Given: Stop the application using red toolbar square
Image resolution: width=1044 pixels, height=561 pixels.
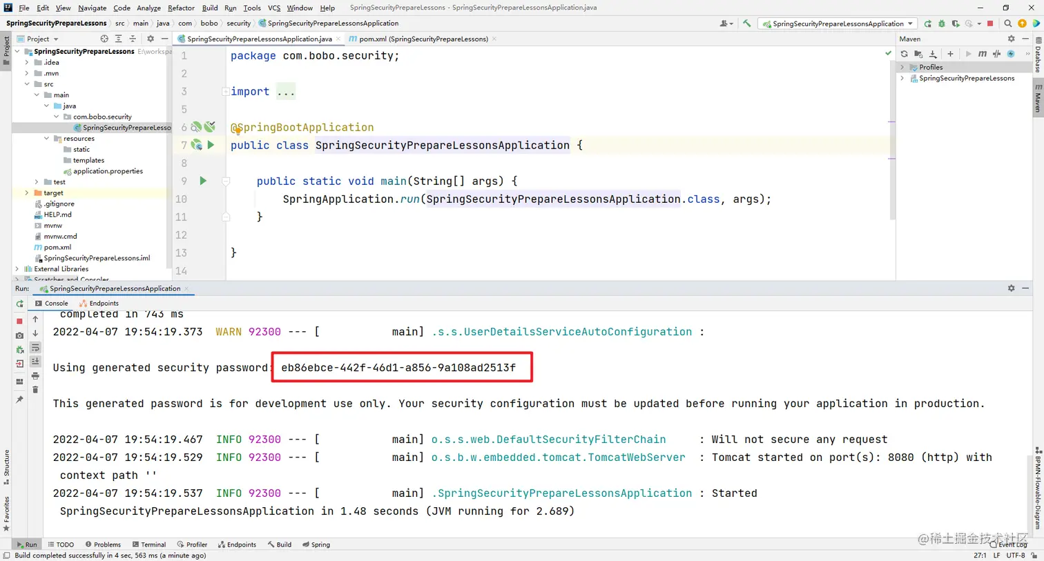Looking at the screenshot, I should (x=990, y=23).
